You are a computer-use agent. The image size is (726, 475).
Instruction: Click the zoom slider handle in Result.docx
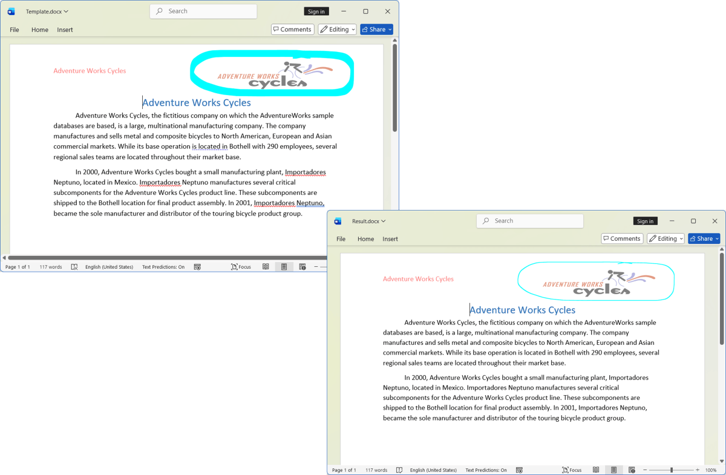(x=671, y=470)
